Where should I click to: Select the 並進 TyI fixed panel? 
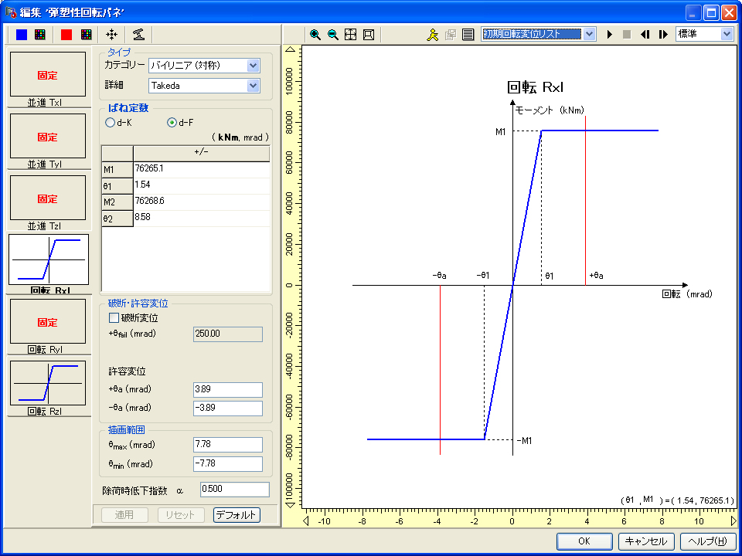(48, 136)
